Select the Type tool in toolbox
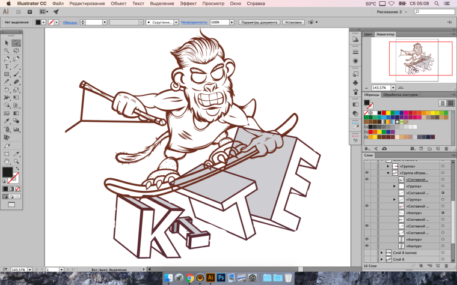This screenshot has height=285, width=457. (7, 66)
